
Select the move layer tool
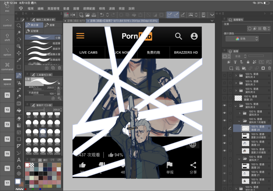tap(19, 53)
